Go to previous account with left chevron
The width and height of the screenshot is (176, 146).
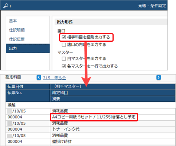[39, 77]
